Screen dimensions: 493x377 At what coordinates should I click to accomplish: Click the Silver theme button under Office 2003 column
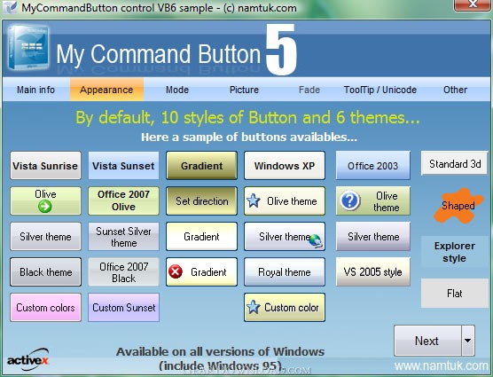point(373,236)
